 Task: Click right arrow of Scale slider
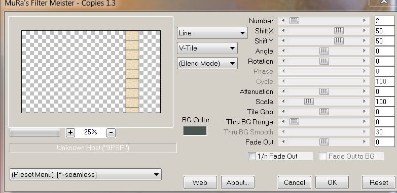pyautogui.click(x=365, y=102)
